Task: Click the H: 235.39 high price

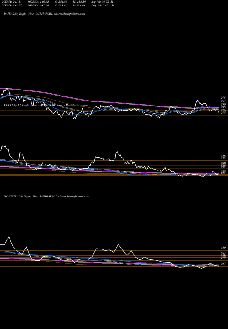Action: click(80, 2)
